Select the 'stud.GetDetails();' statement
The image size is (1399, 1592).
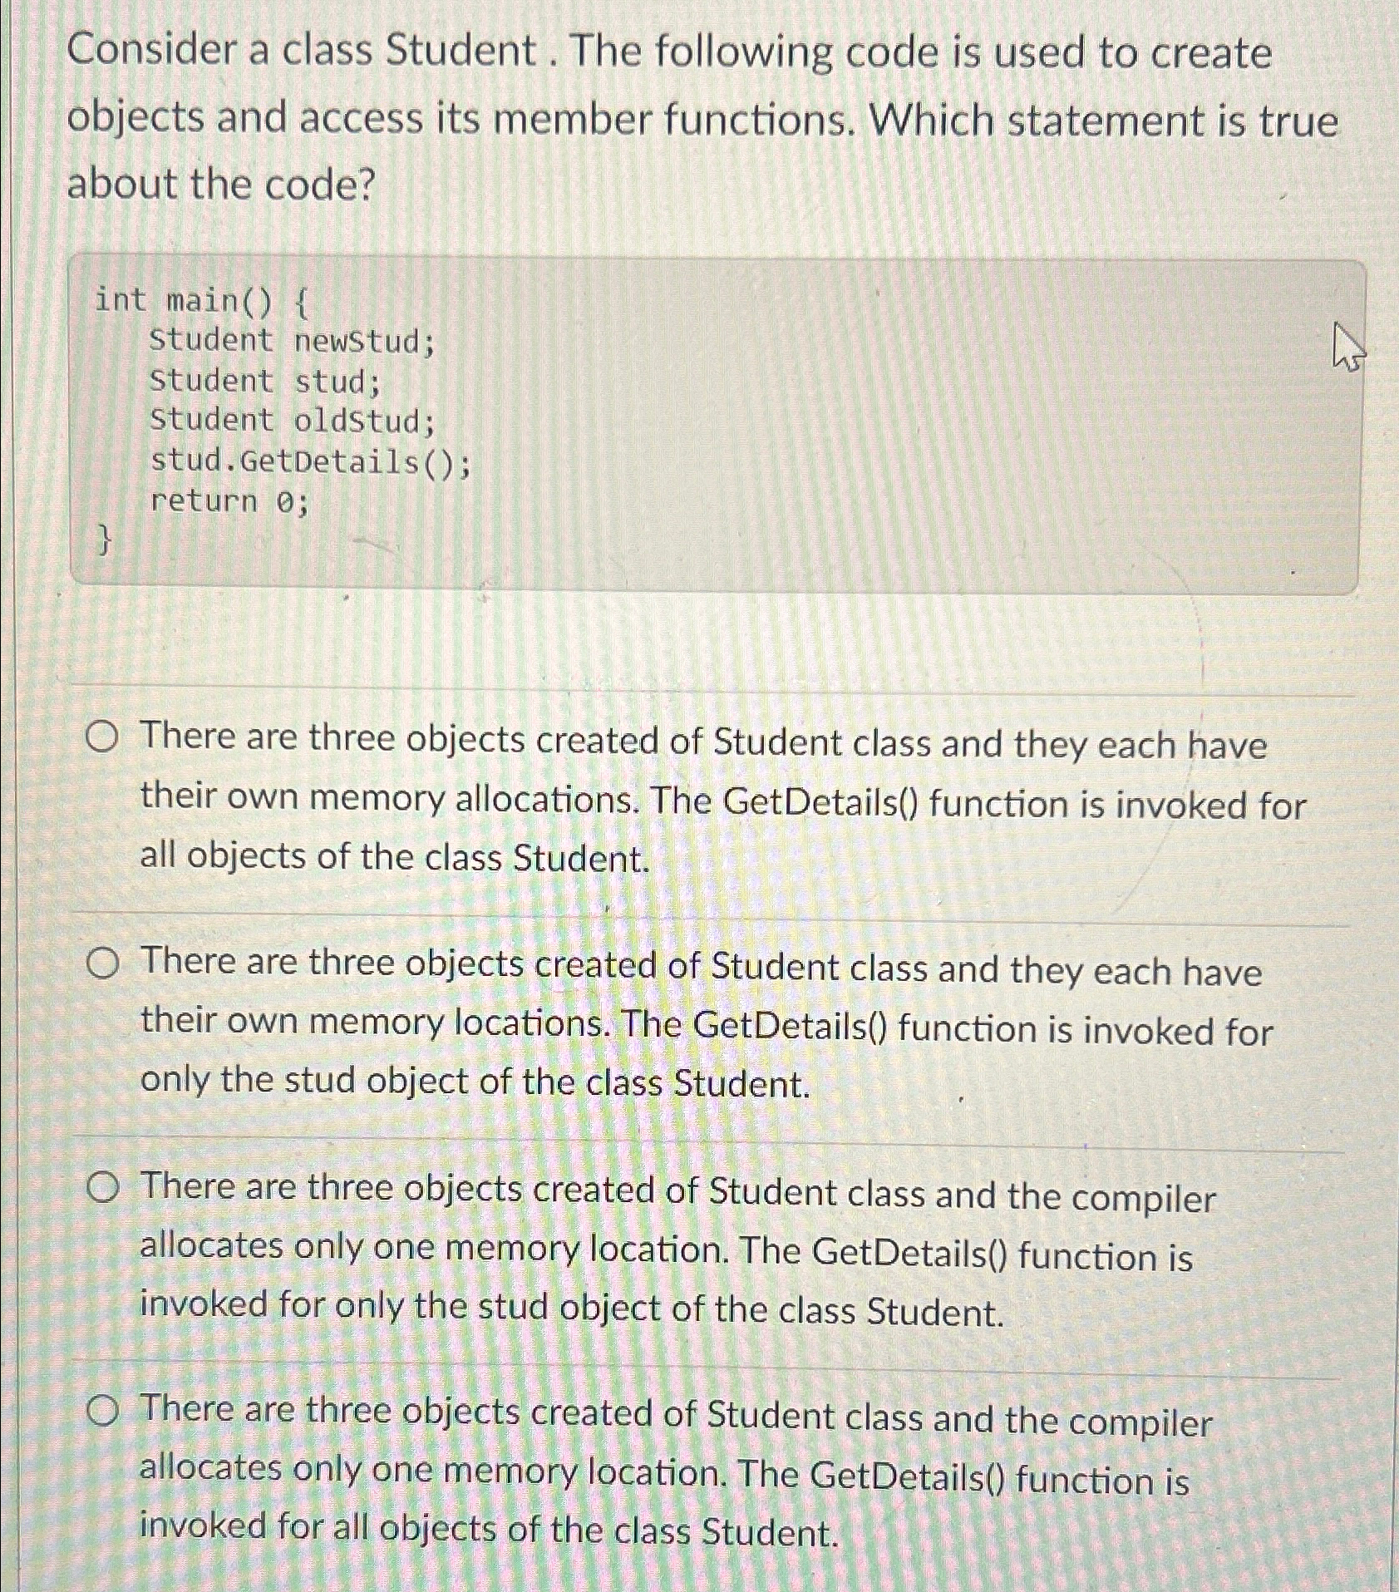[x=310, y=463]
